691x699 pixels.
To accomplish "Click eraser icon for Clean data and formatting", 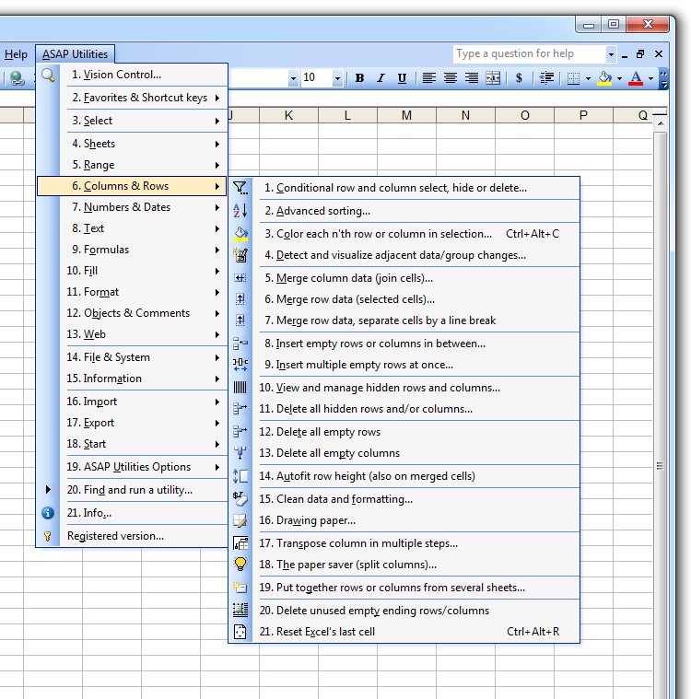I will pos(240,499).
